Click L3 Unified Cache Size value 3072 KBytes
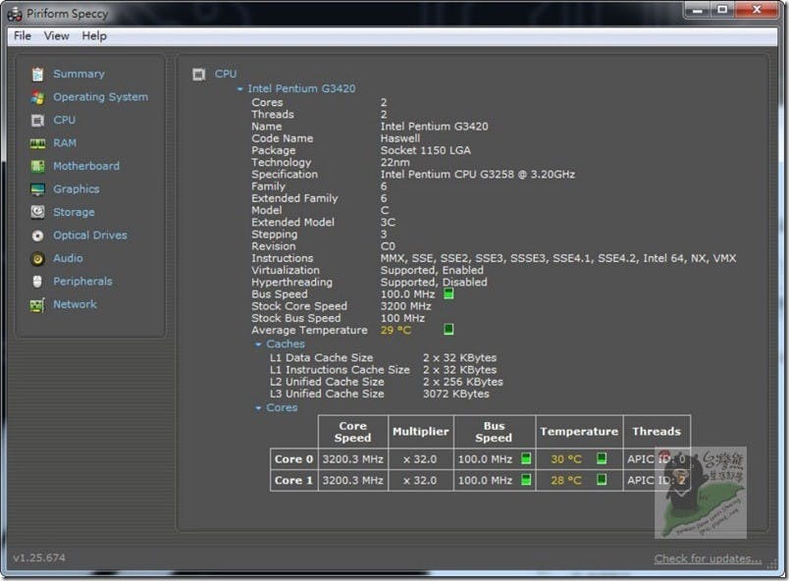This screenshot has height=581, width=789. tap(456, 394)
